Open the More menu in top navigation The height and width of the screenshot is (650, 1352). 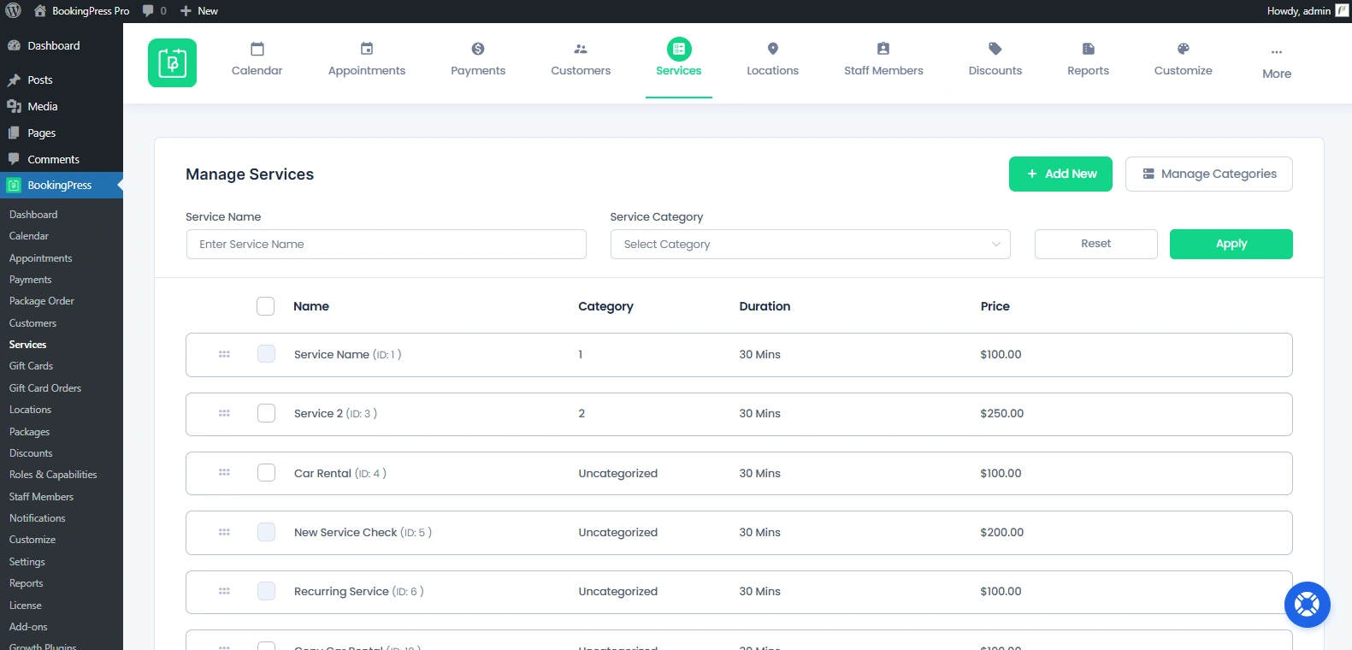tap(1277, 63)
